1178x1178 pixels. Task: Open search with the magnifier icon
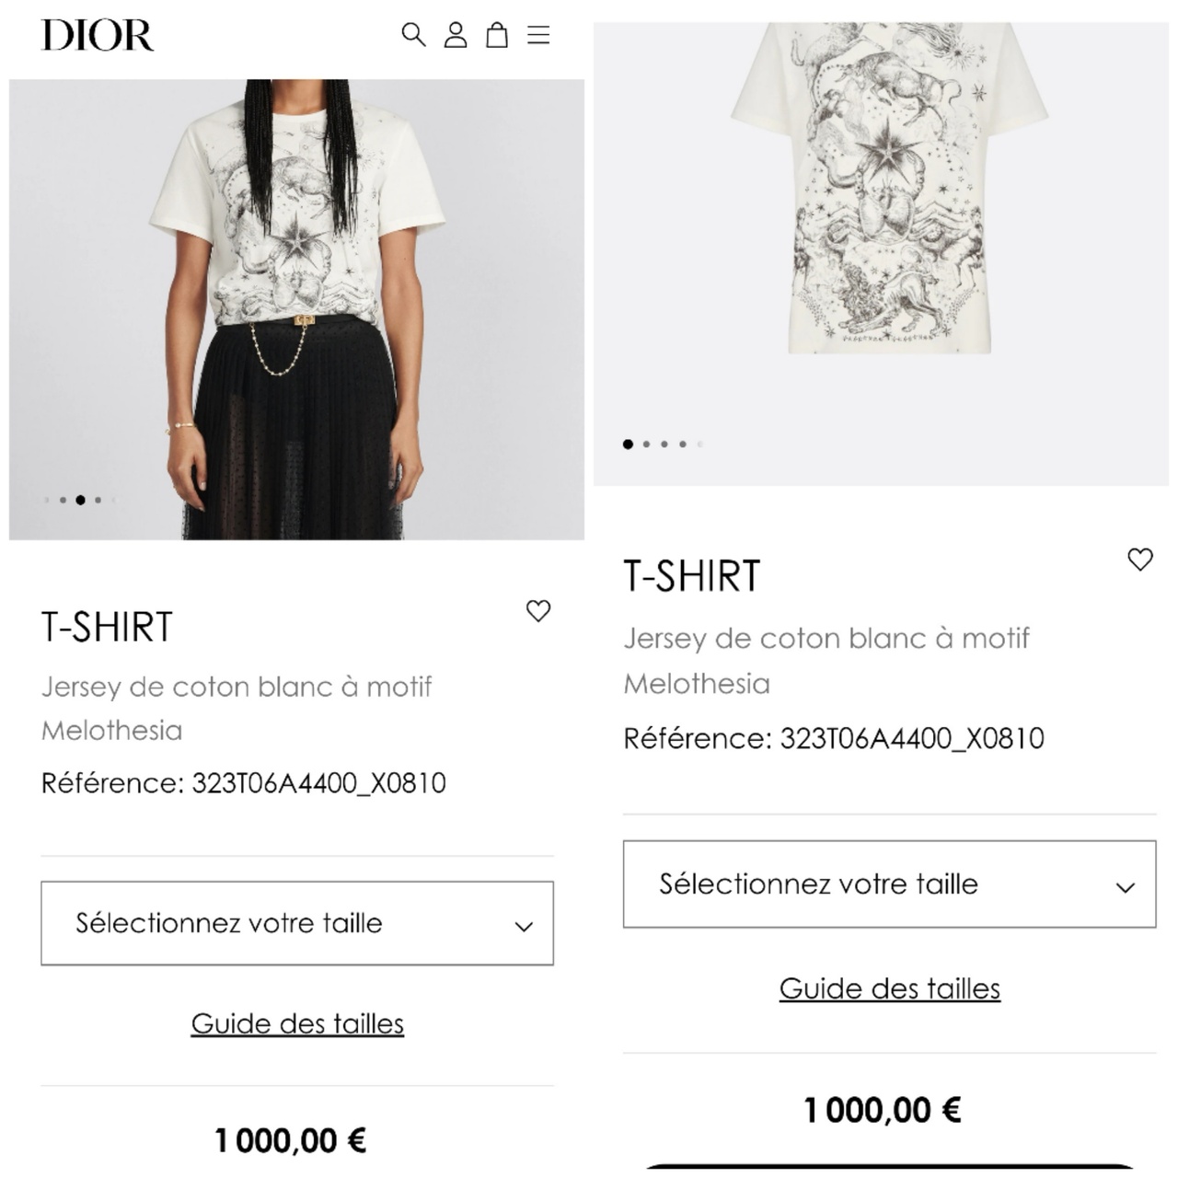point(413,35)
